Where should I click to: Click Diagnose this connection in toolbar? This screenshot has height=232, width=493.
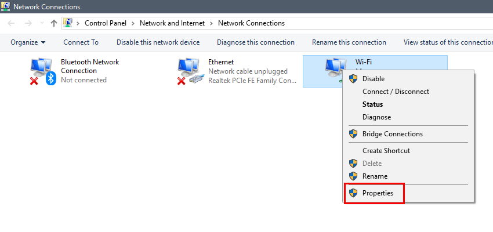point(256,42)
